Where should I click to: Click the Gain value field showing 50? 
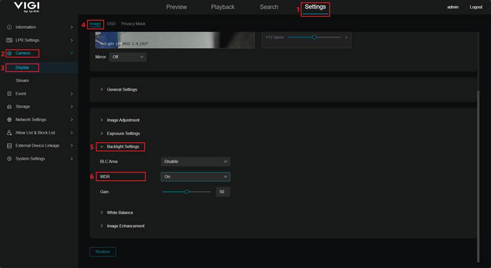click(x=223, y=192)
